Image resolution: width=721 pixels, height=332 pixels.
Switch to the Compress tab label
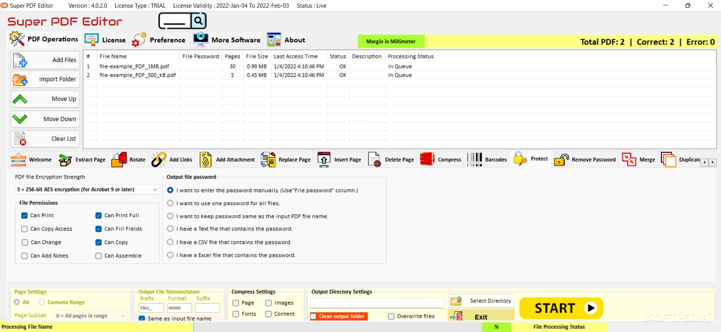[449, 159]
